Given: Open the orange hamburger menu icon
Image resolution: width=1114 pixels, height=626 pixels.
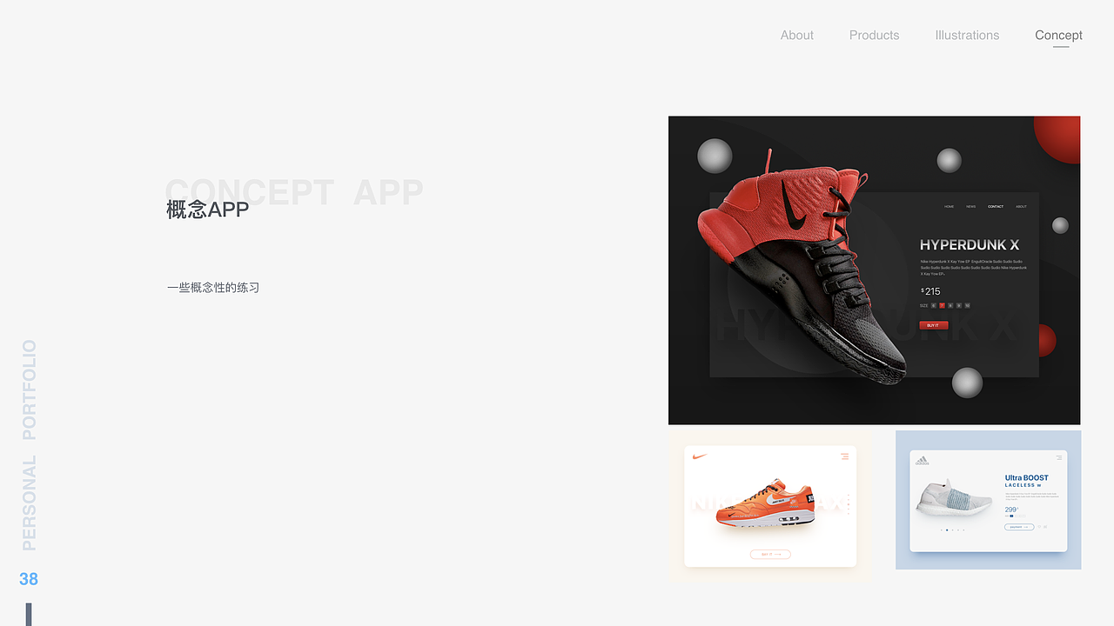Looking at the screenshot, I should pos(844,456).
